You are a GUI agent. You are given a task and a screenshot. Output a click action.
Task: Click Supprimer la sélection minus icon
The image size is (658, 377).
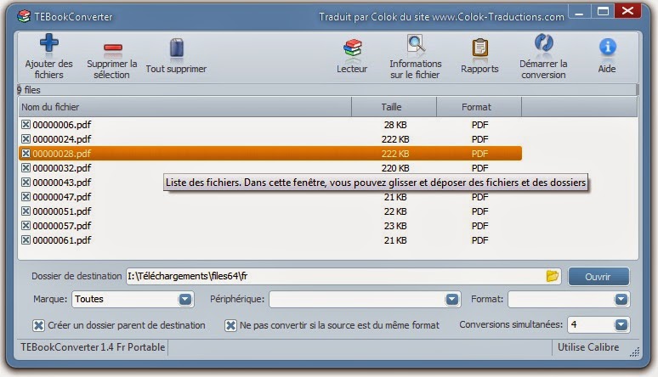(111, 48)
